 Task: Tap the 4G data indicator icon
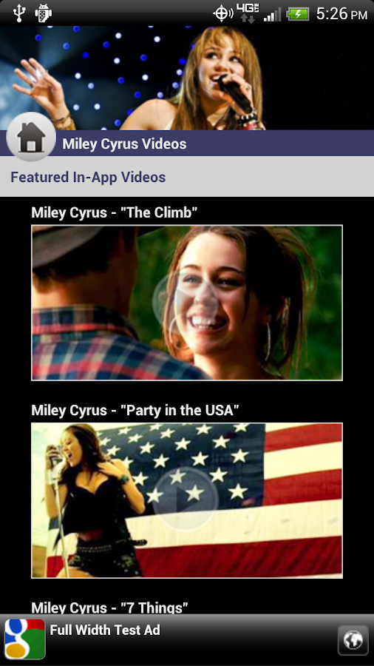click(248, 13)
